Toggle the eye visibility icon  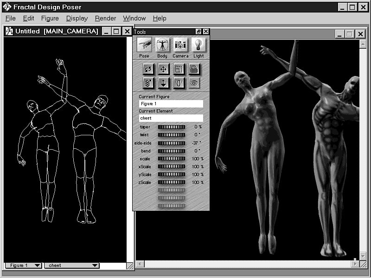pos(194,83)
